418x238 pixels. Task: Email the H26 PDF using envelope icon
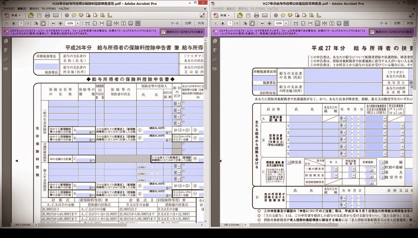(56, 15)
